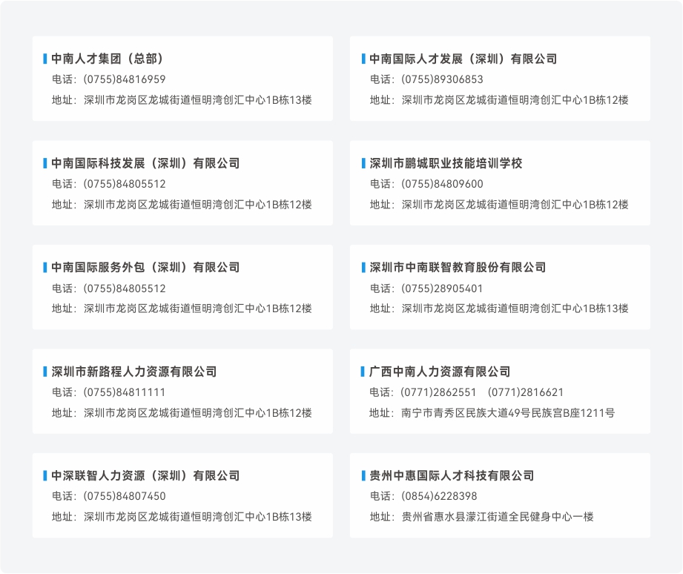Click the 中南人才集团（总部）heading
Screen dimensions: 683x574
coord(108,59)
